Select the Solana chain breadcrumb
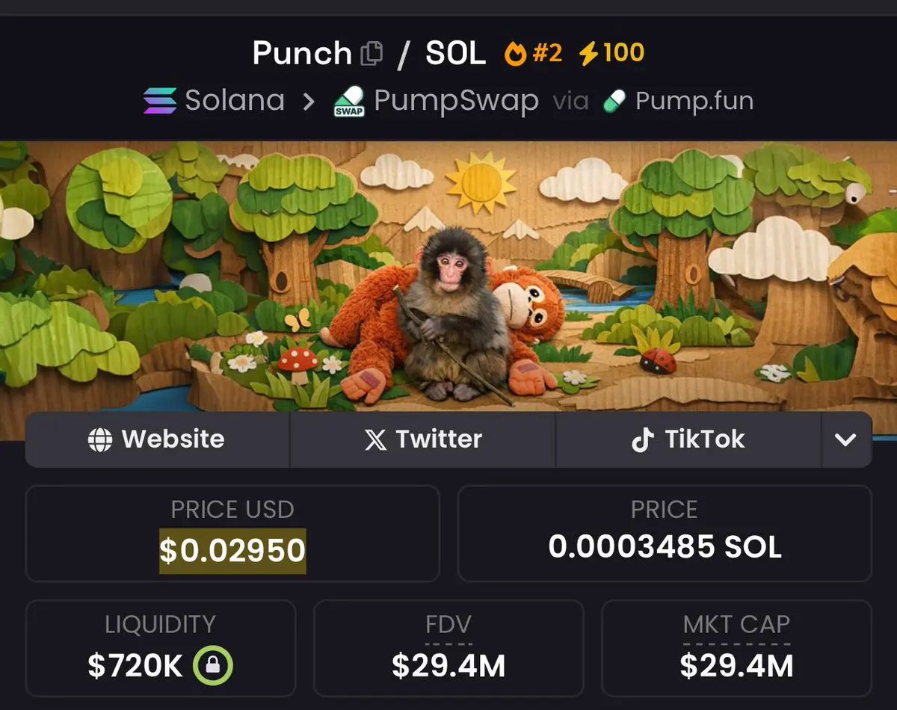 tap(214, 101)
